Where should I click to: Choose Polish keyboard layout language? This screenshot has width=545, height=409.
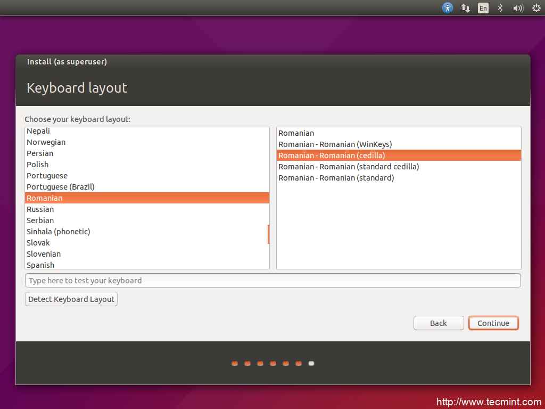point(38,165)
